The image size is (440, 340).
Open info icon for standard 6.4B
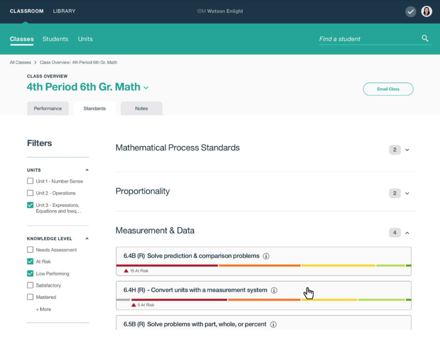pyautogui.click(x=266, y=256)
